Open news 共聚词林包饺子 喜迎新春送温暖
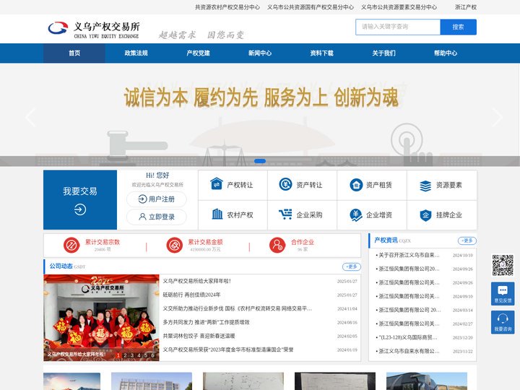Screen dimensions: 520x390 point(199,336)
